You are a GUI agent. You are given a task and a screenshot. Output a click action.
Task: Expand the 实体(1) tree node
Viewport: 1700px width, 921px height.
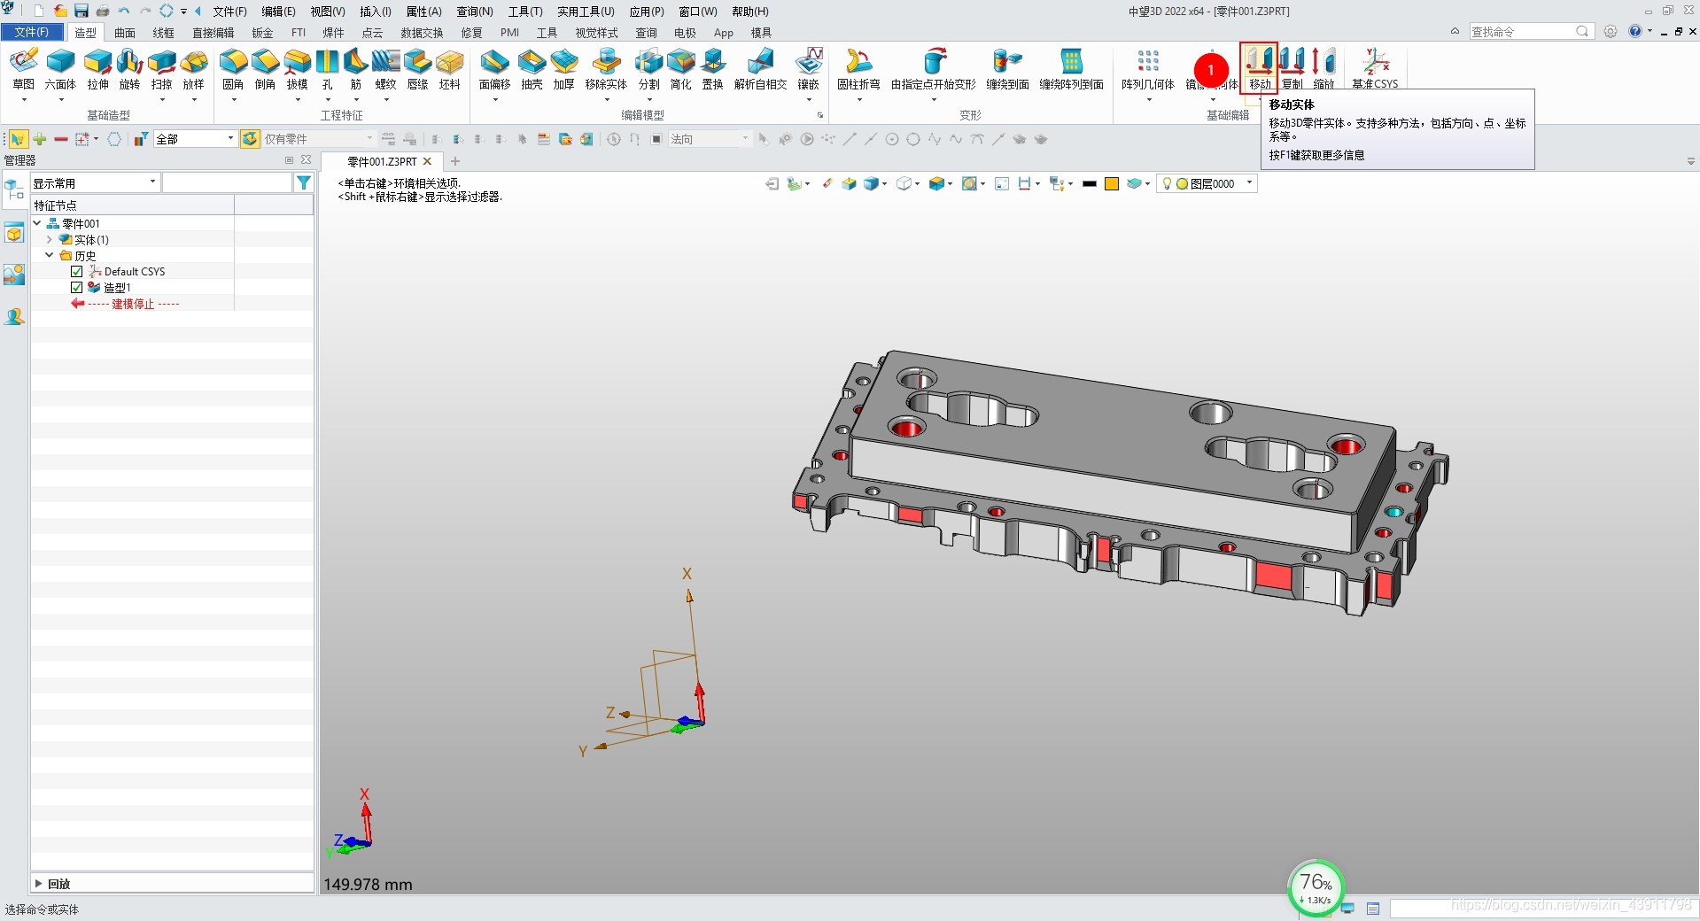point(50,239)
